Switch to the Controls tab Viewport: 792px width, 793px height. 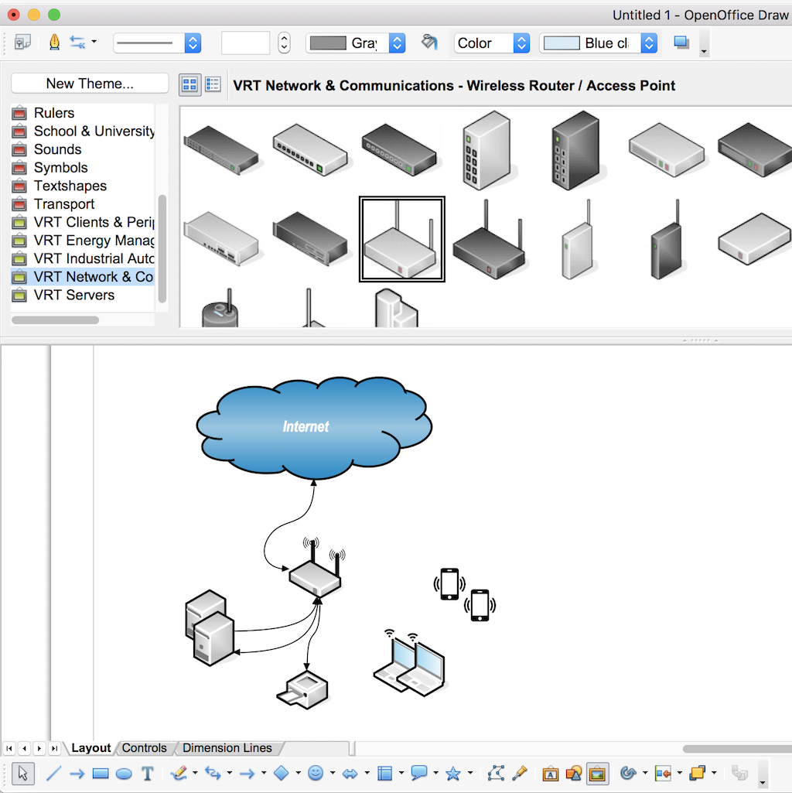coord(145,748)
